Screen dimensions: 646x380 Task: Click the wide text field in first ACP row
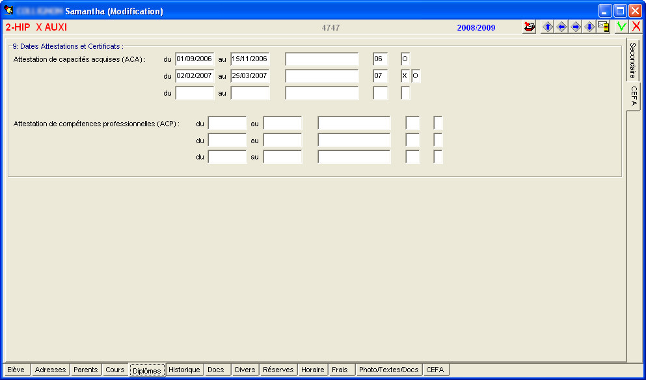(x=355, y=123)
